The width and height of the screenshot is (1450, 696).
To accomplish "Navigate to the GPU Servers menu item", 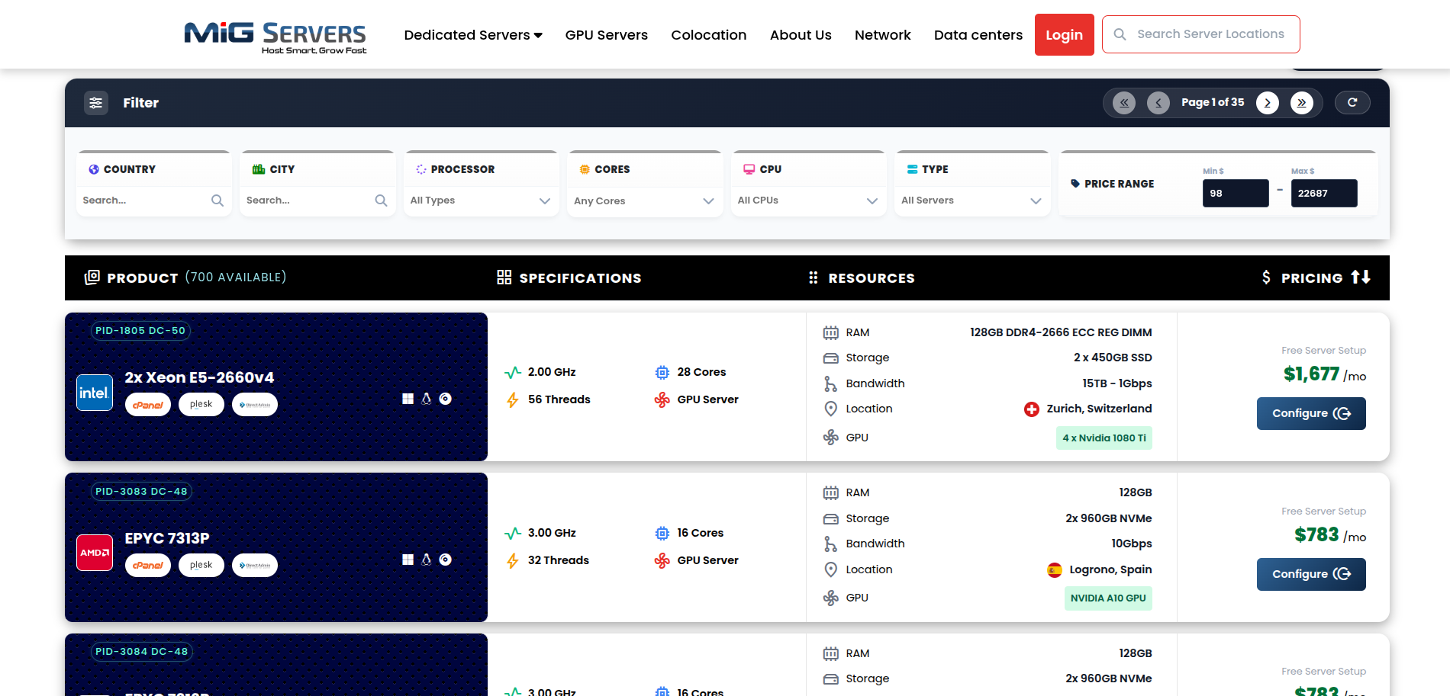I will (x=606, y=34).
